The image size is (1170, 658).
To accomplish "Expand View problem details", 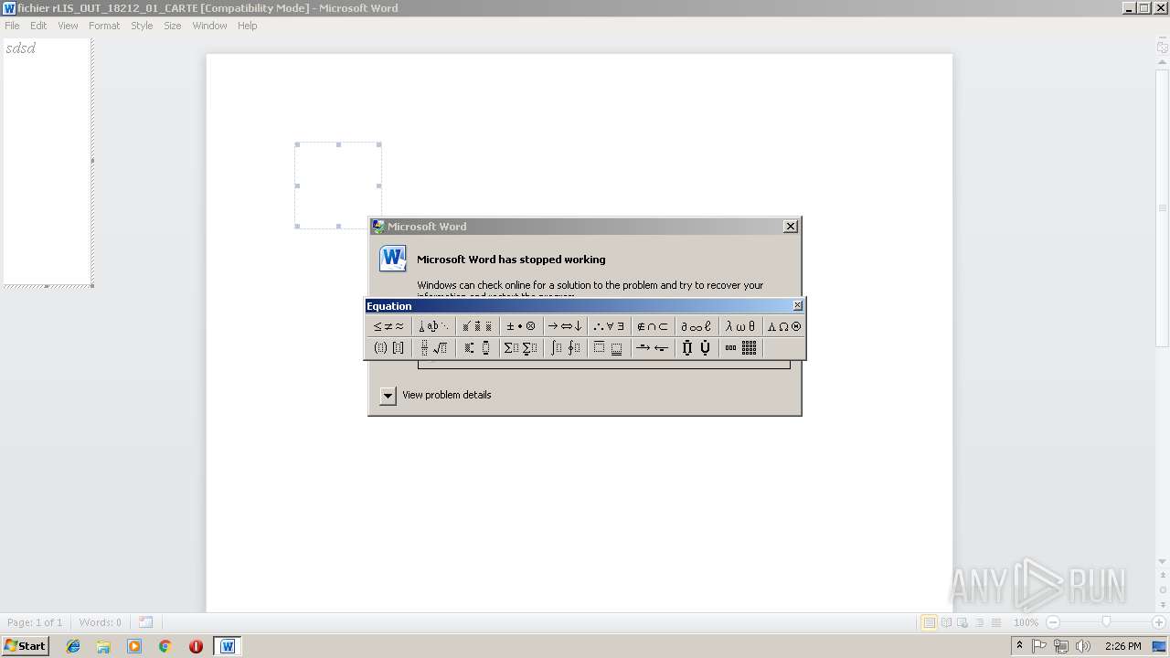I will point(388,396).
